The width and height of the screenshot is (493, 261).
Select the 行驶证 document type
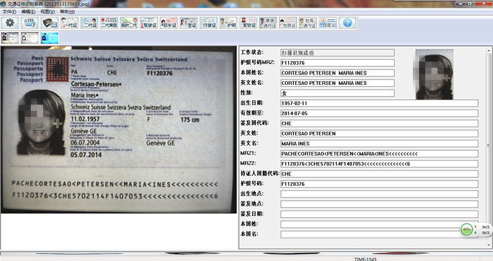pyautogui.click(x=208, y=23)
